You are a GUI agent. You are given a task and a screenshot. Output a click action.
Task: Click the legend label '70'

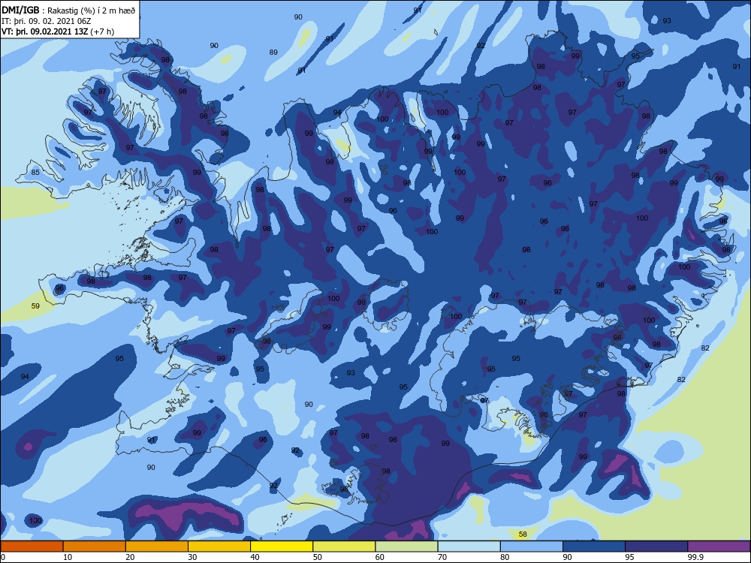tap(442, 557)
